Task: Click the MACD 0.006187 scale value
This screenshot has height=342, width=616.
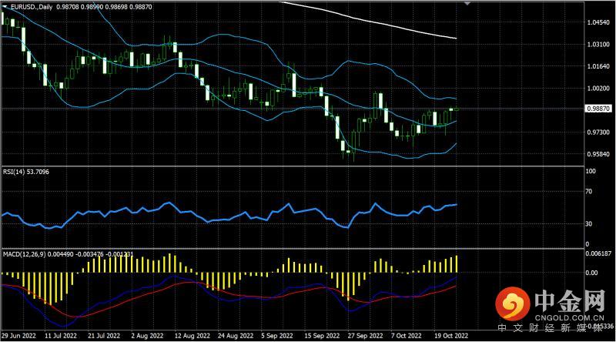Action: [598, 253]
